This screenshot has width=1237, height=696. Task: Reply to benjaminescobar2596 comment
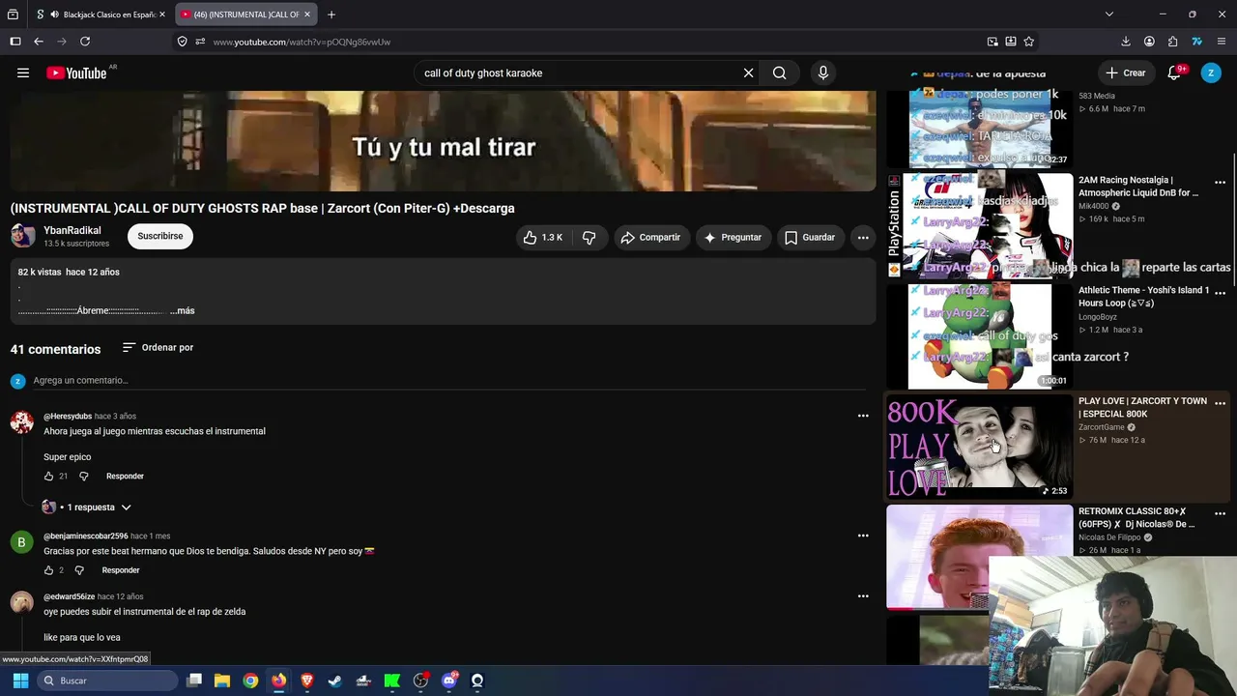[x=121, y=570]
